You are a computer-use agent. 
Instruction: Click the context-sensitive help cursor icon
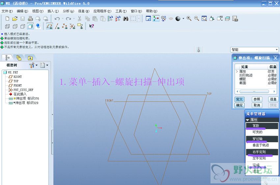pos(92,26)
